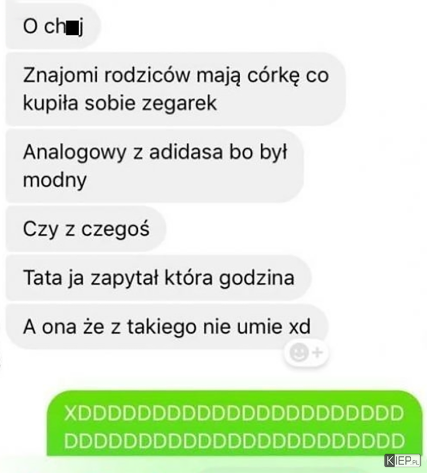Tap the "Analogowy z adidasa" message bubble
427x473 pixels.
154,166
